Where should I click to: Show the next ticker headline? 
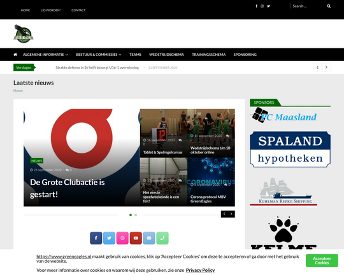(x=326, y=67)
